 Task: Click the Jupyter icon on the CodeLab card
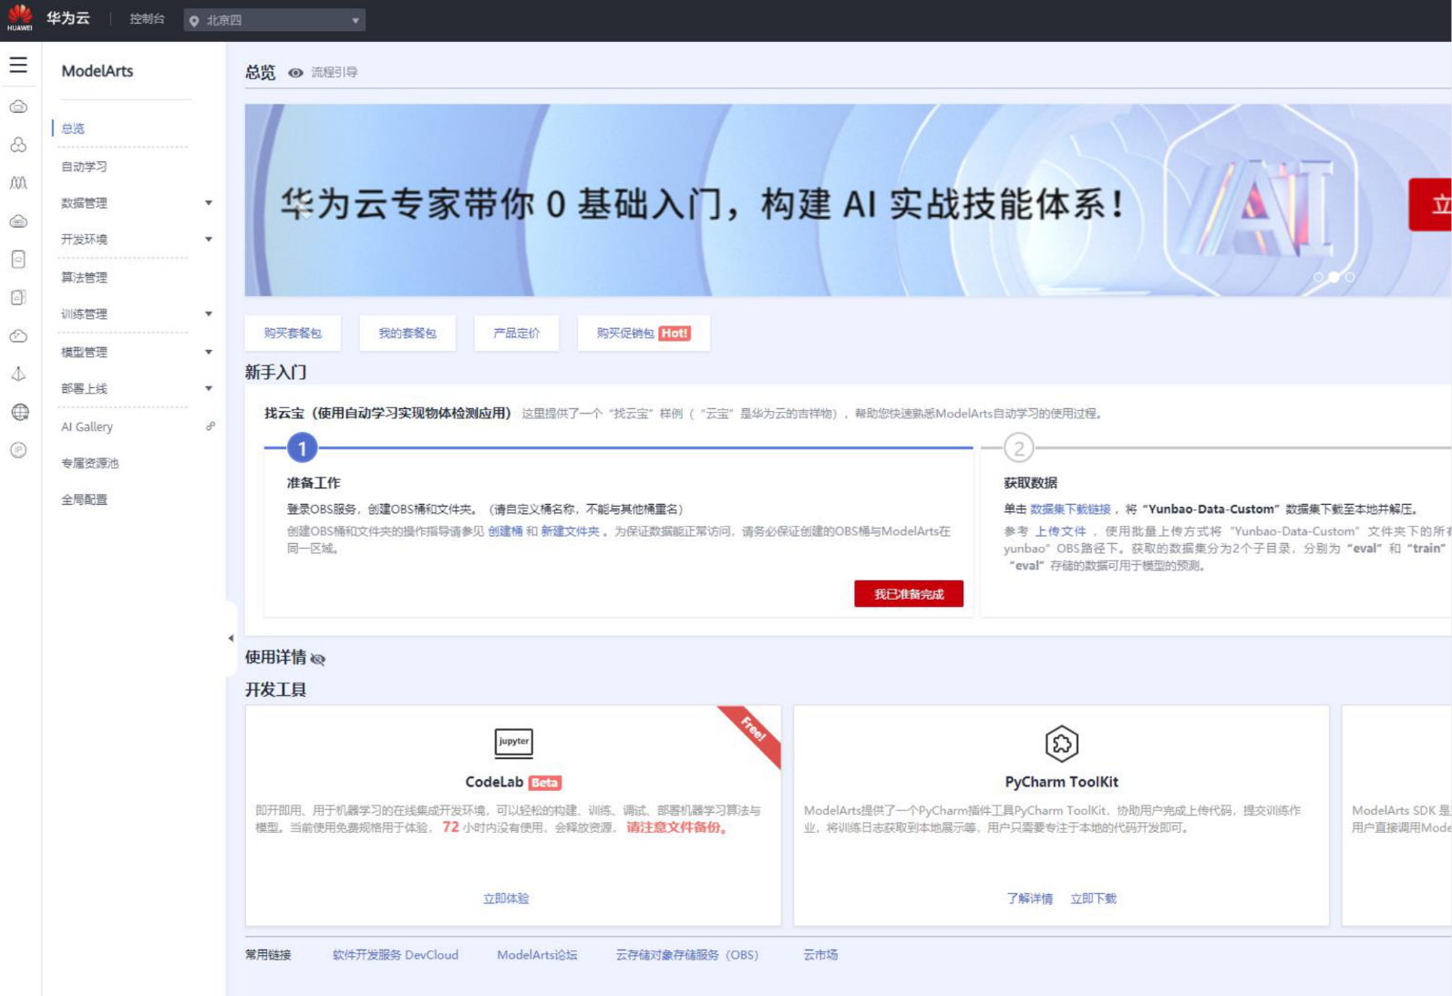coord(513,743)
